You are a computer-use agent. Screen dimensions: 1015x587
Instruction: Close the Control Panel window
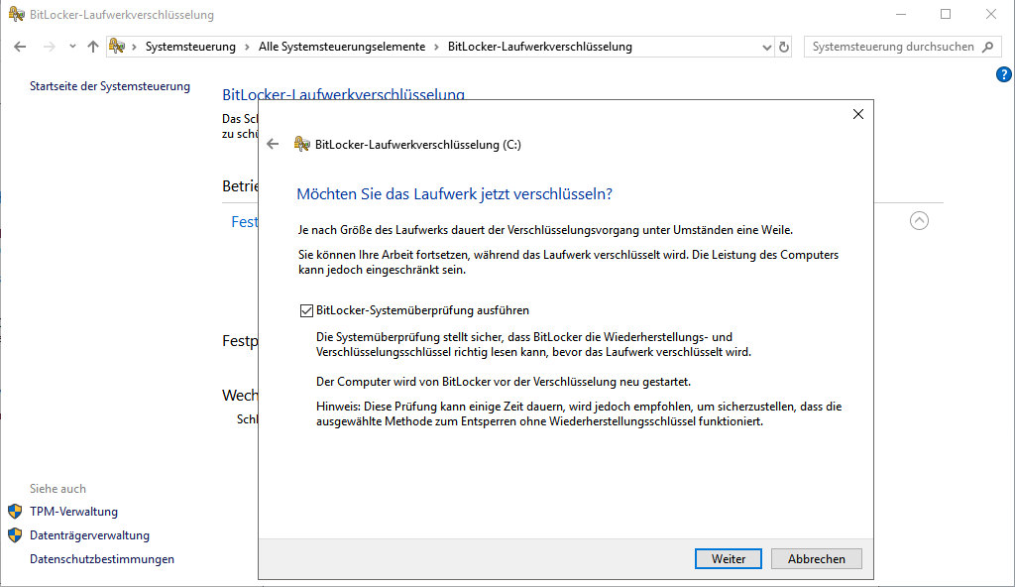(x=991, y=14)
